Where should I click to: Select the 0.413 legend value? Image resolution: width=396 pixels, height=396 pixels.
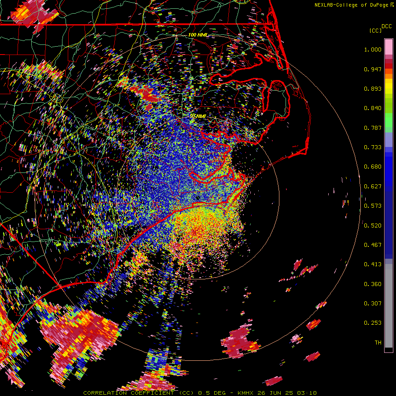coord(373,264)
